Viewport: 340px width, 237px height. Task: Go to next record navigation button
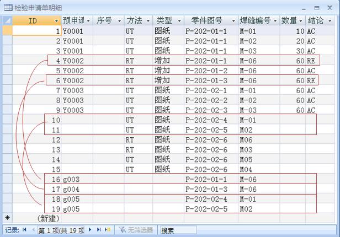[91, 230]
